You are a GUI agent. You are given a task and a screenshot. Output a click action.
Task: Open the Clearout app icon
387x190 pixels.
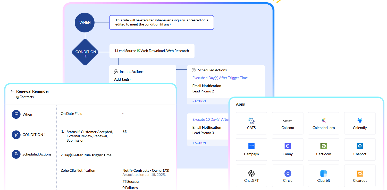360,173
